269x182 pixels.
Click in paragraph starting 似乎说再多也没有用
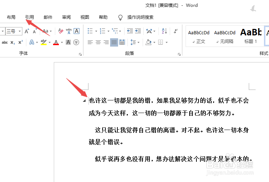(174, 159)
